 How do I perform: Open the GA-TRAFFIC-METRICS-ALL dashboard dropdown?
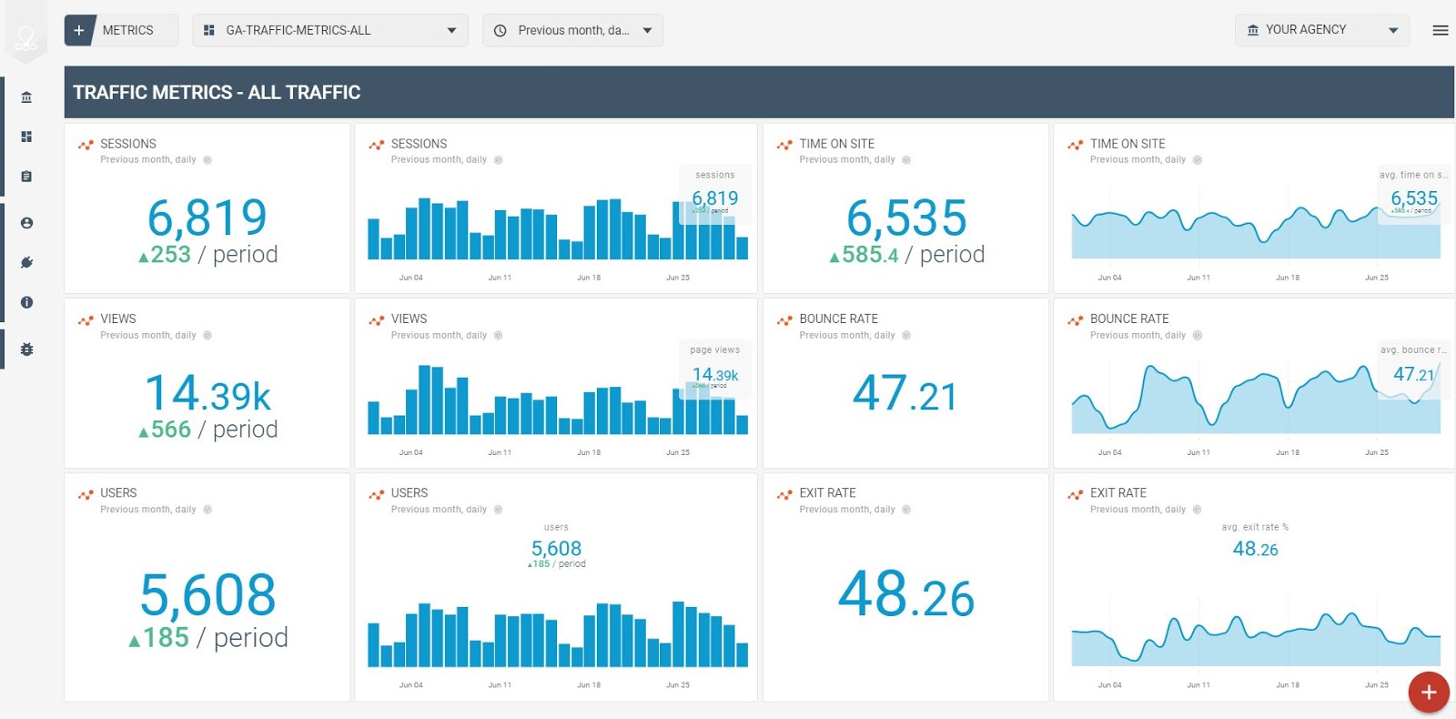330,30
